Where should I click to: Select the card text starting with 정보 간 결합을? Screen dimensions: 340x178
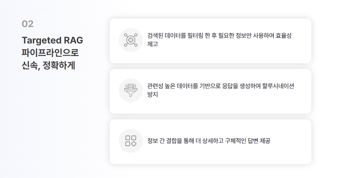[x=209, y=141]
